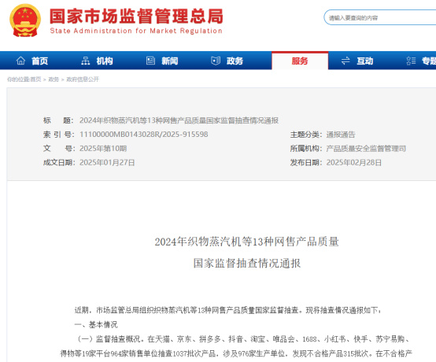Click the national emblem logo

(x=25, y=20)
